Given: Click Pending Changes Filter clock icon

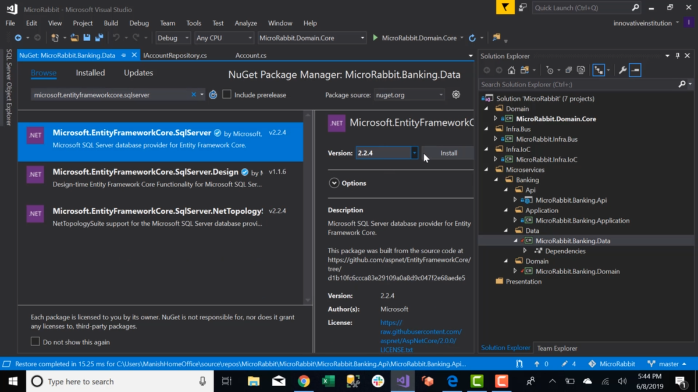Looking at the screenshot, I should pyautogui.click(x=550, y=70).
